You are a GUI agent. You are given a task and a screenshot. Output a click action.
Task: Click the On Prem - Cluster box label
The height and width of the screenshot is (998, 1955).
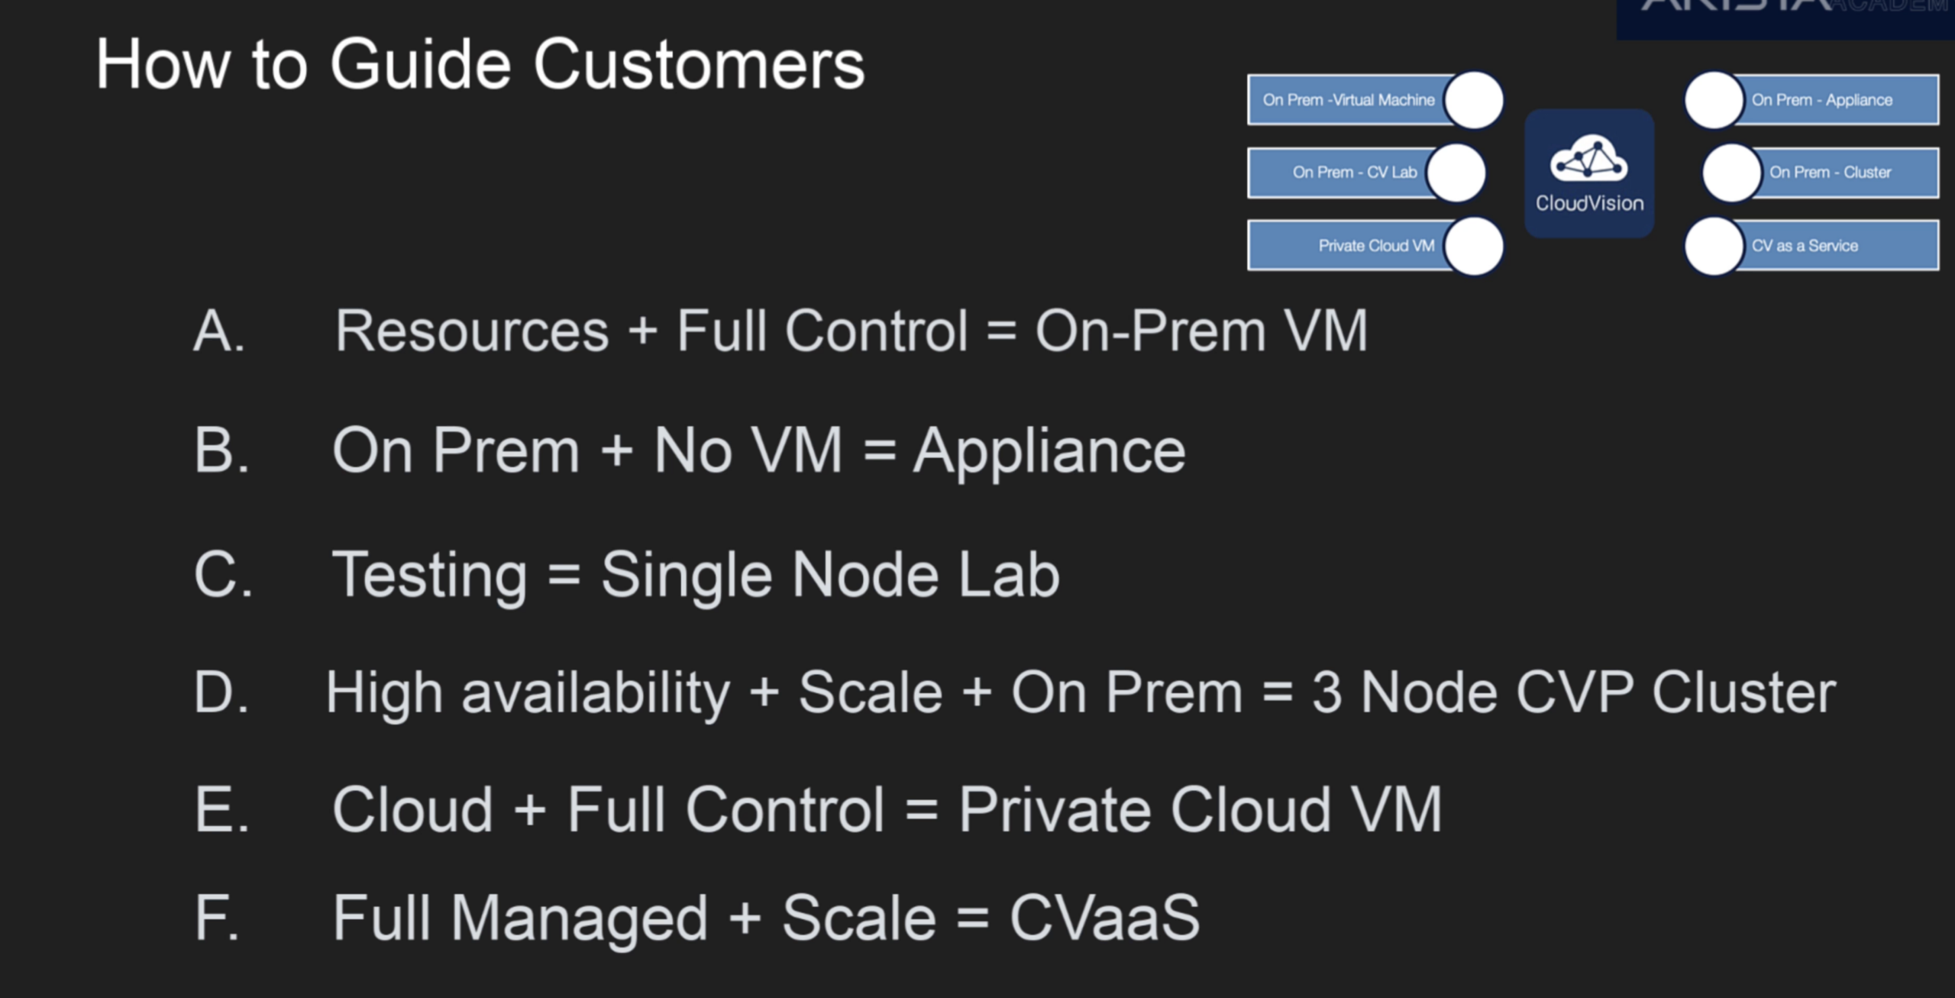[x=1830, y=173]
